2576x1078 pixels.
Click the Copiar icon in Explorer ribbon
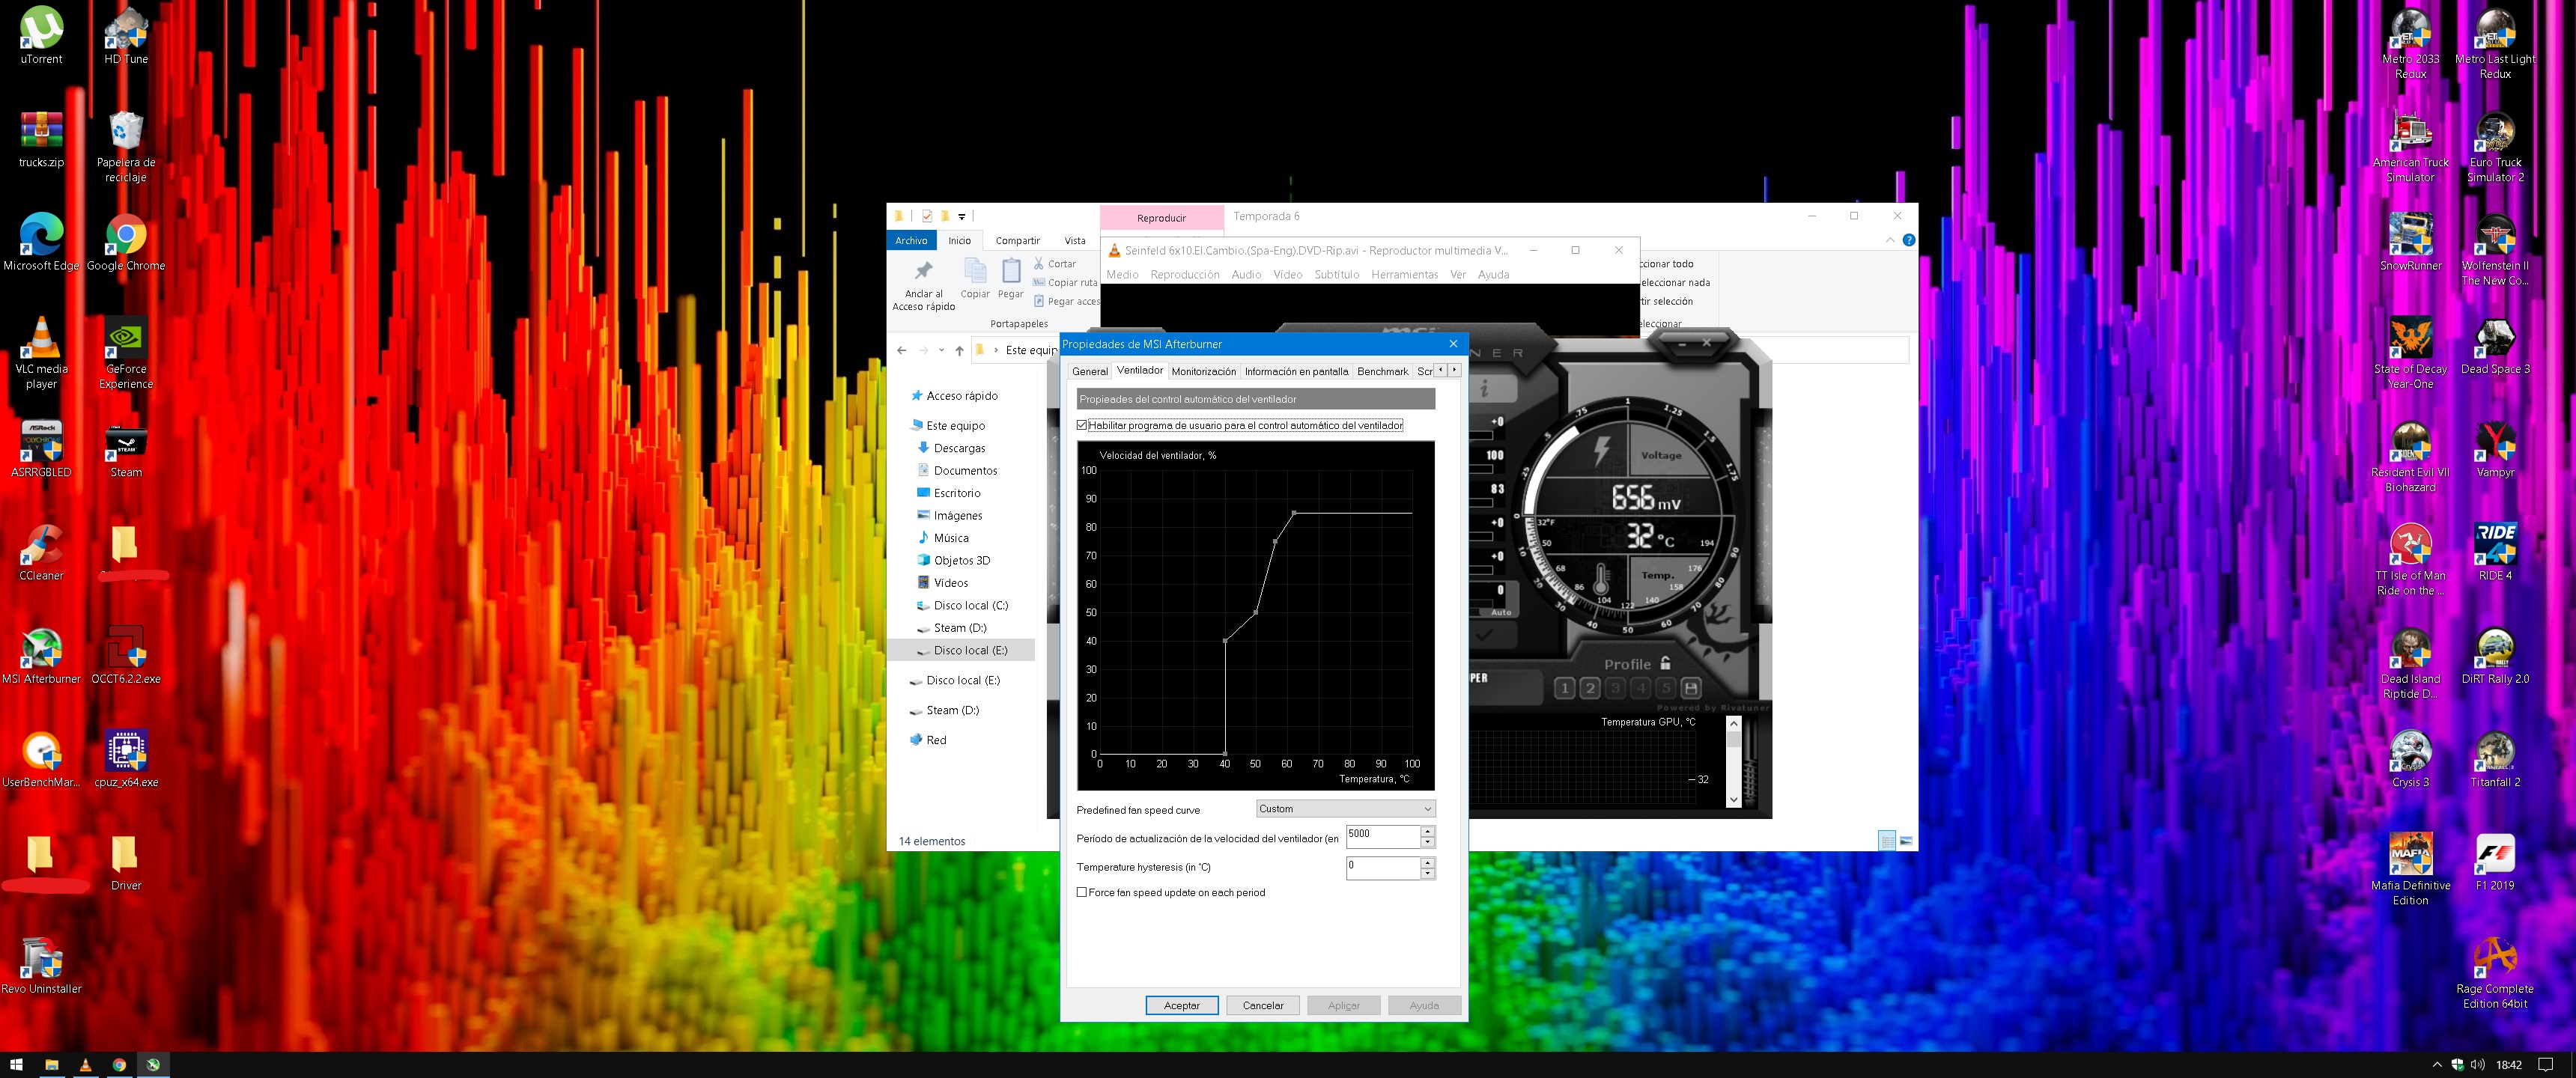(975, 271)
